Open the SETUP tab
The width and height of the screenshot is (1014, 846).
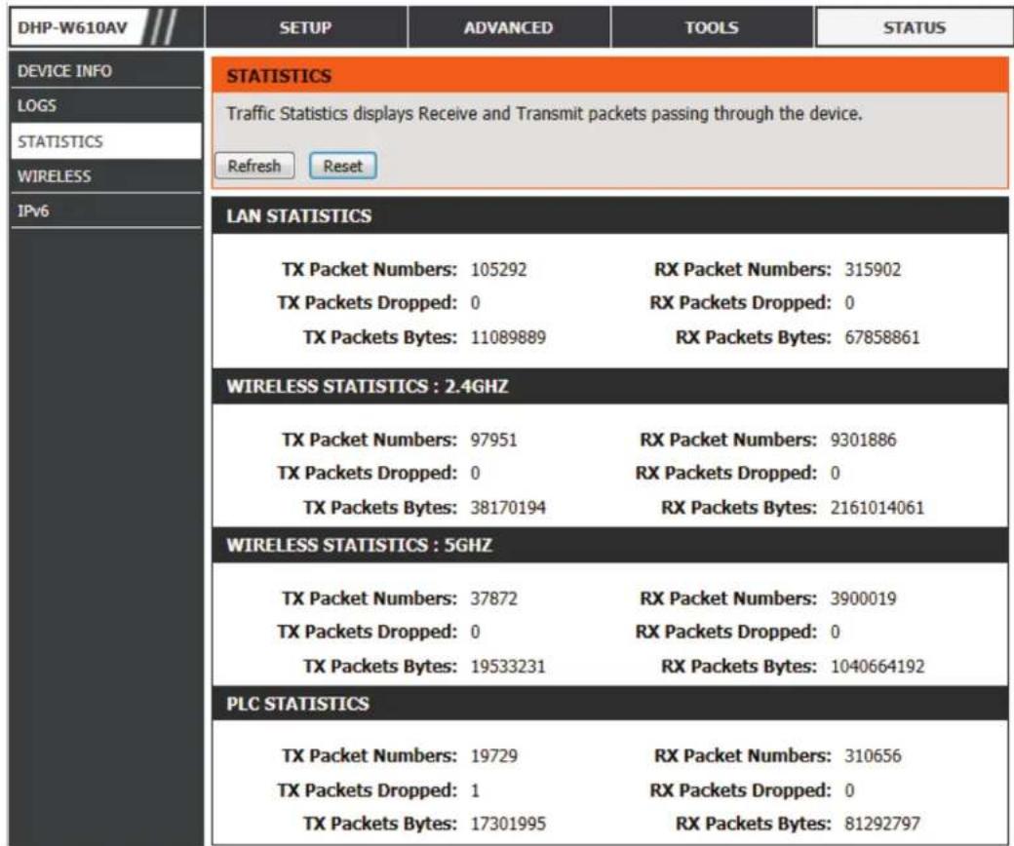(x=305, y=28)
